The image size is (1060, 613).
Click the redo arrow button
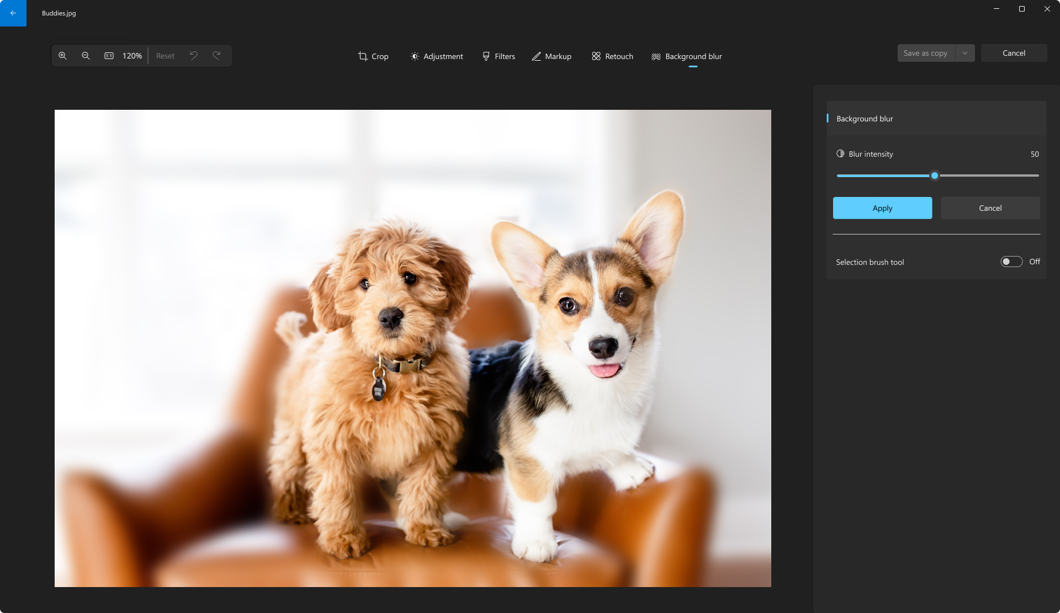click(217, 56)
